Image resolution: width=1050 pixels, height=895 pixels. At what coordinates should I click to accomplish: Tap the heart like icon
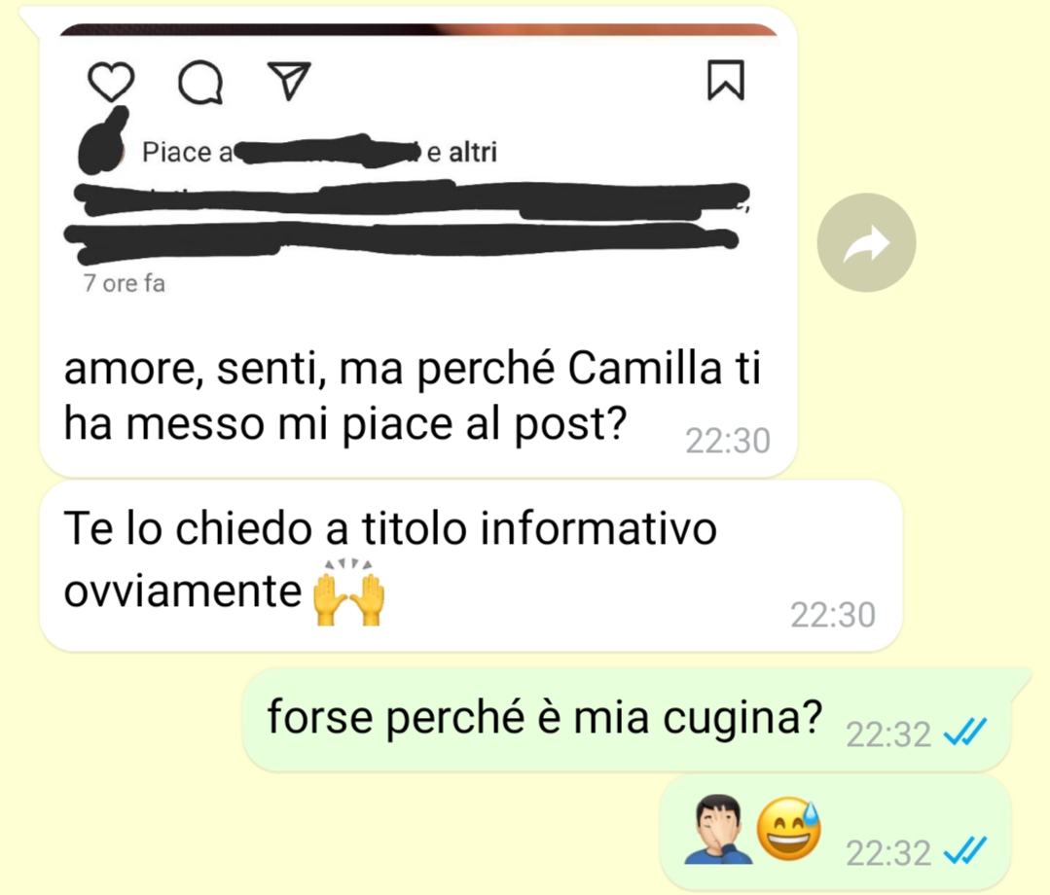(x=111, y=82)
